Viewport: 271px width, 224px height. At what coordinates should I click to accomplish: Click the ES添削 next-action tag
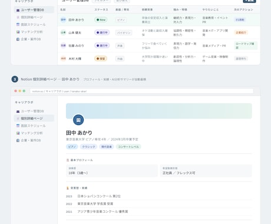tap(240, 20)
